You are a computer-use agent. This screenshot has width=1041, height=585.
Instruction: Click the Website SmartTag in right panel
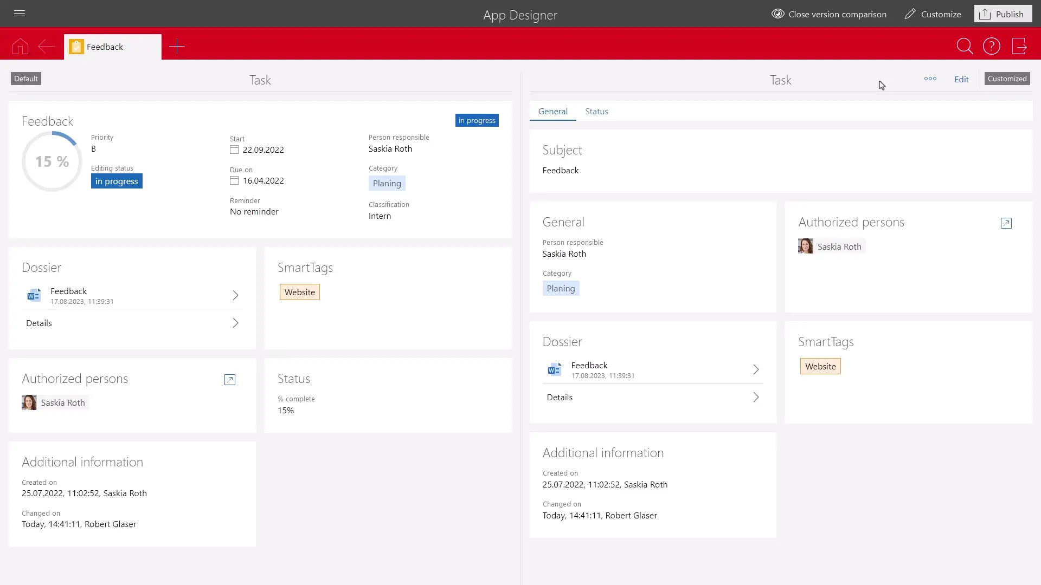(820, 367)
